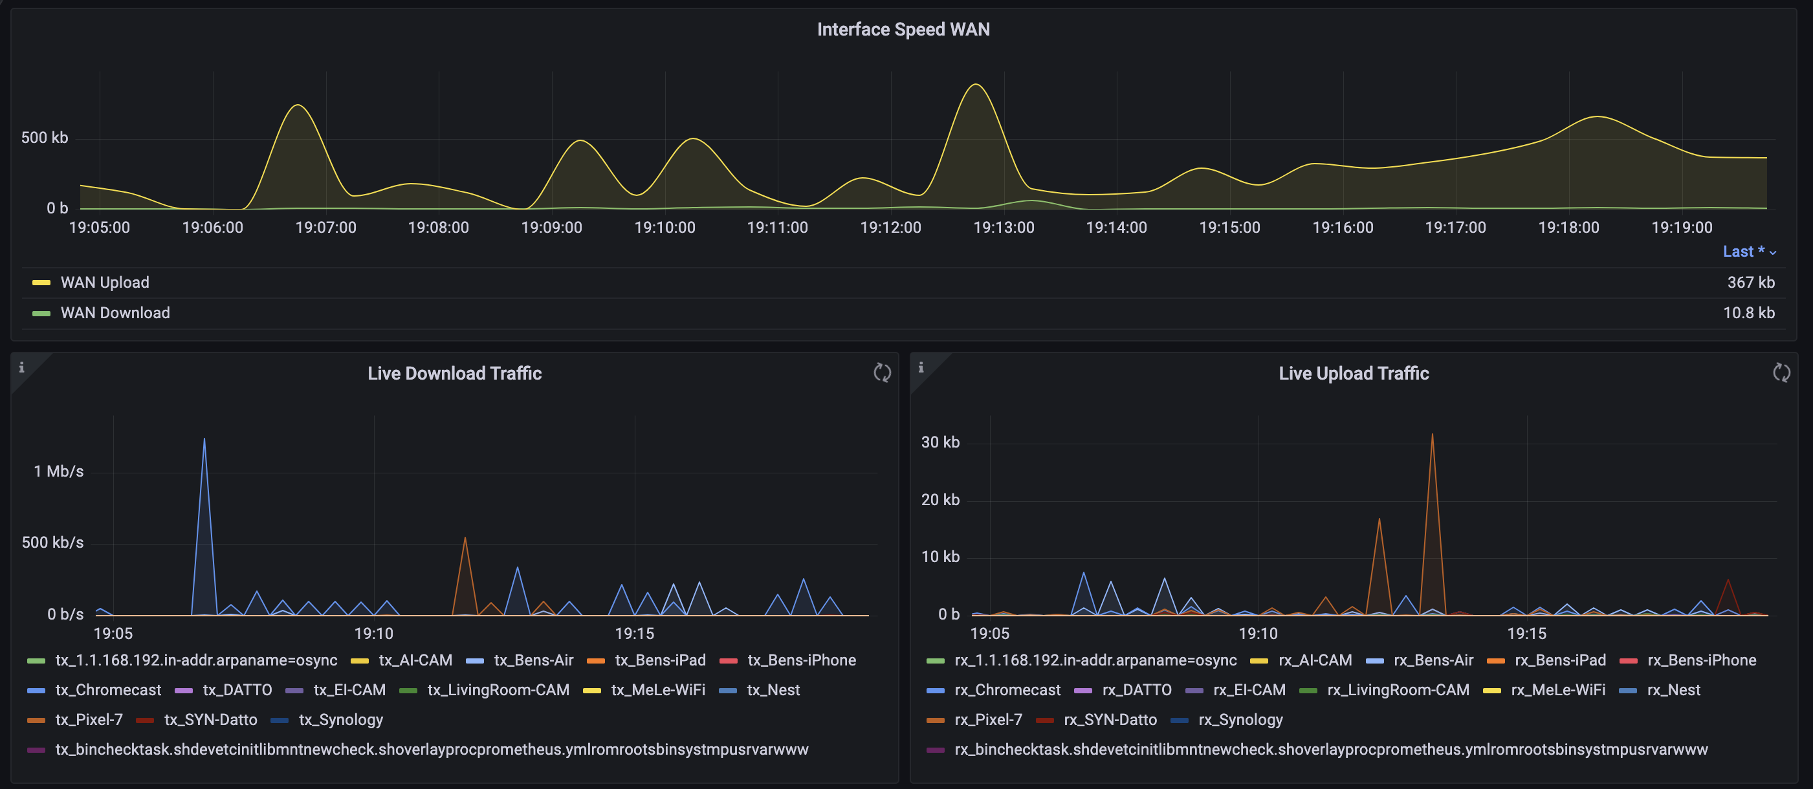Click the 19:07:00 axis label on WAN graph
1813x789 pixels.
click(325, 228)
